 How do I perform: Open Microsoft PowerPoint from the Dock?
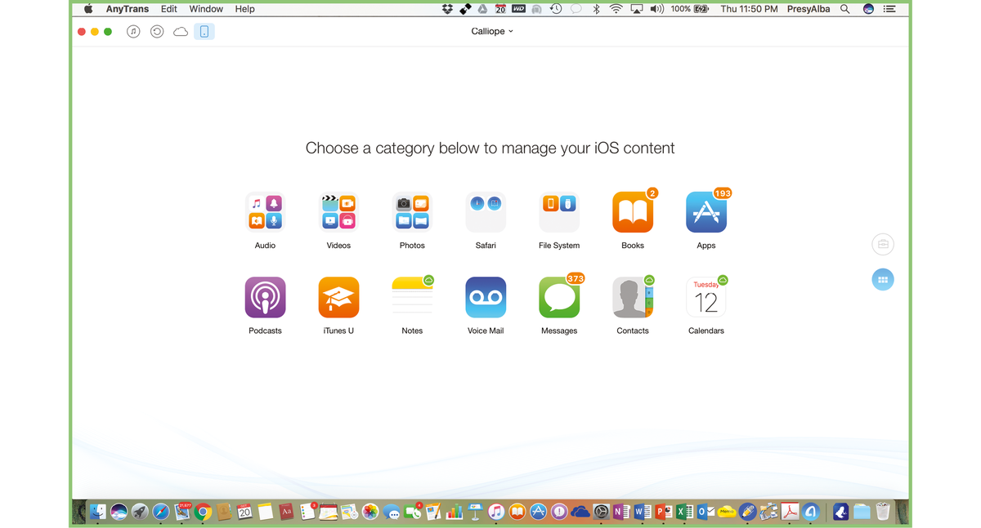[664, 512]
